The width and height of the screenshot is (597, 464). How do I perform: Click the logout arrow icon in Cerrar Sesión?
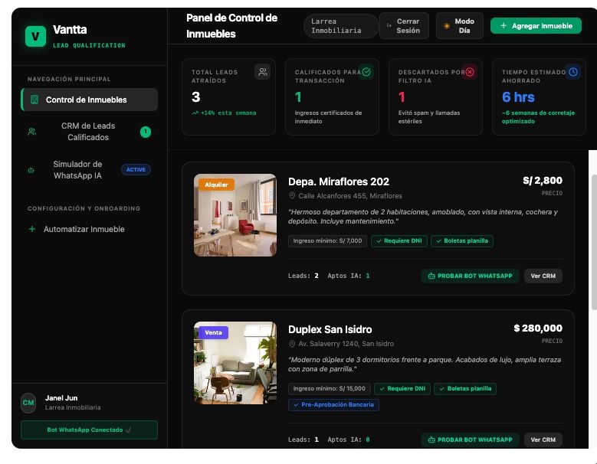point(389,26)
